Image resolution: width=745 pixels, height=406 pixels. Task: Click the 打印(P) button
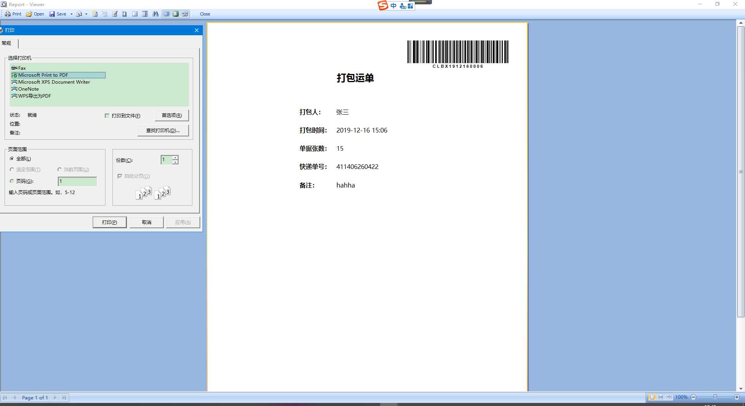coord(109,222)
